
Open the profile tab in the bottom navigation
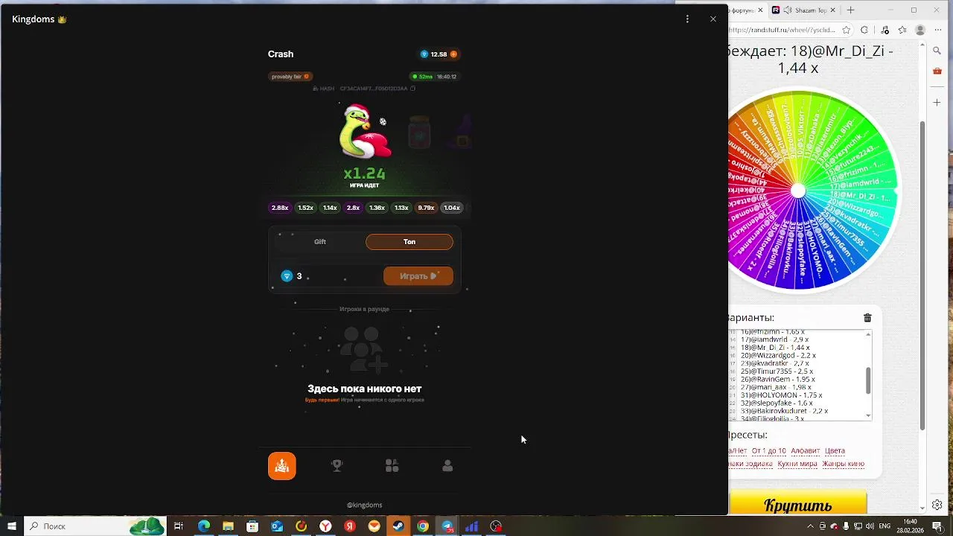pyautogui.click(x=447, y=466)
